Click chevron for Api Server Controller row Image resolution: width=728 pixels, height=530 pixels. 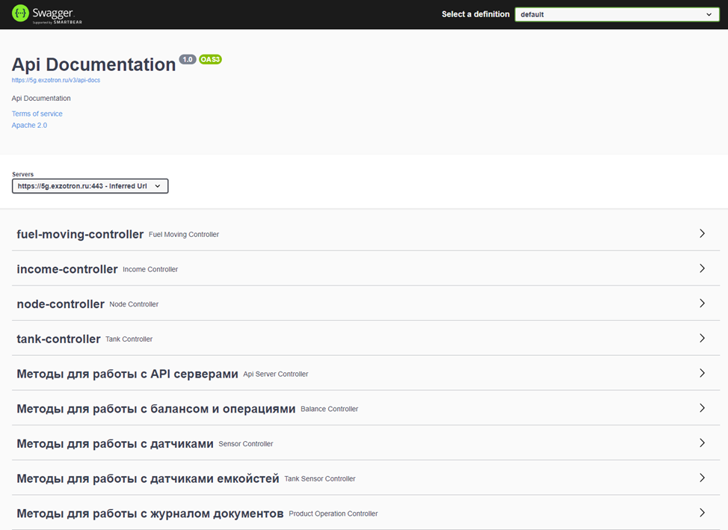point(702,373)
